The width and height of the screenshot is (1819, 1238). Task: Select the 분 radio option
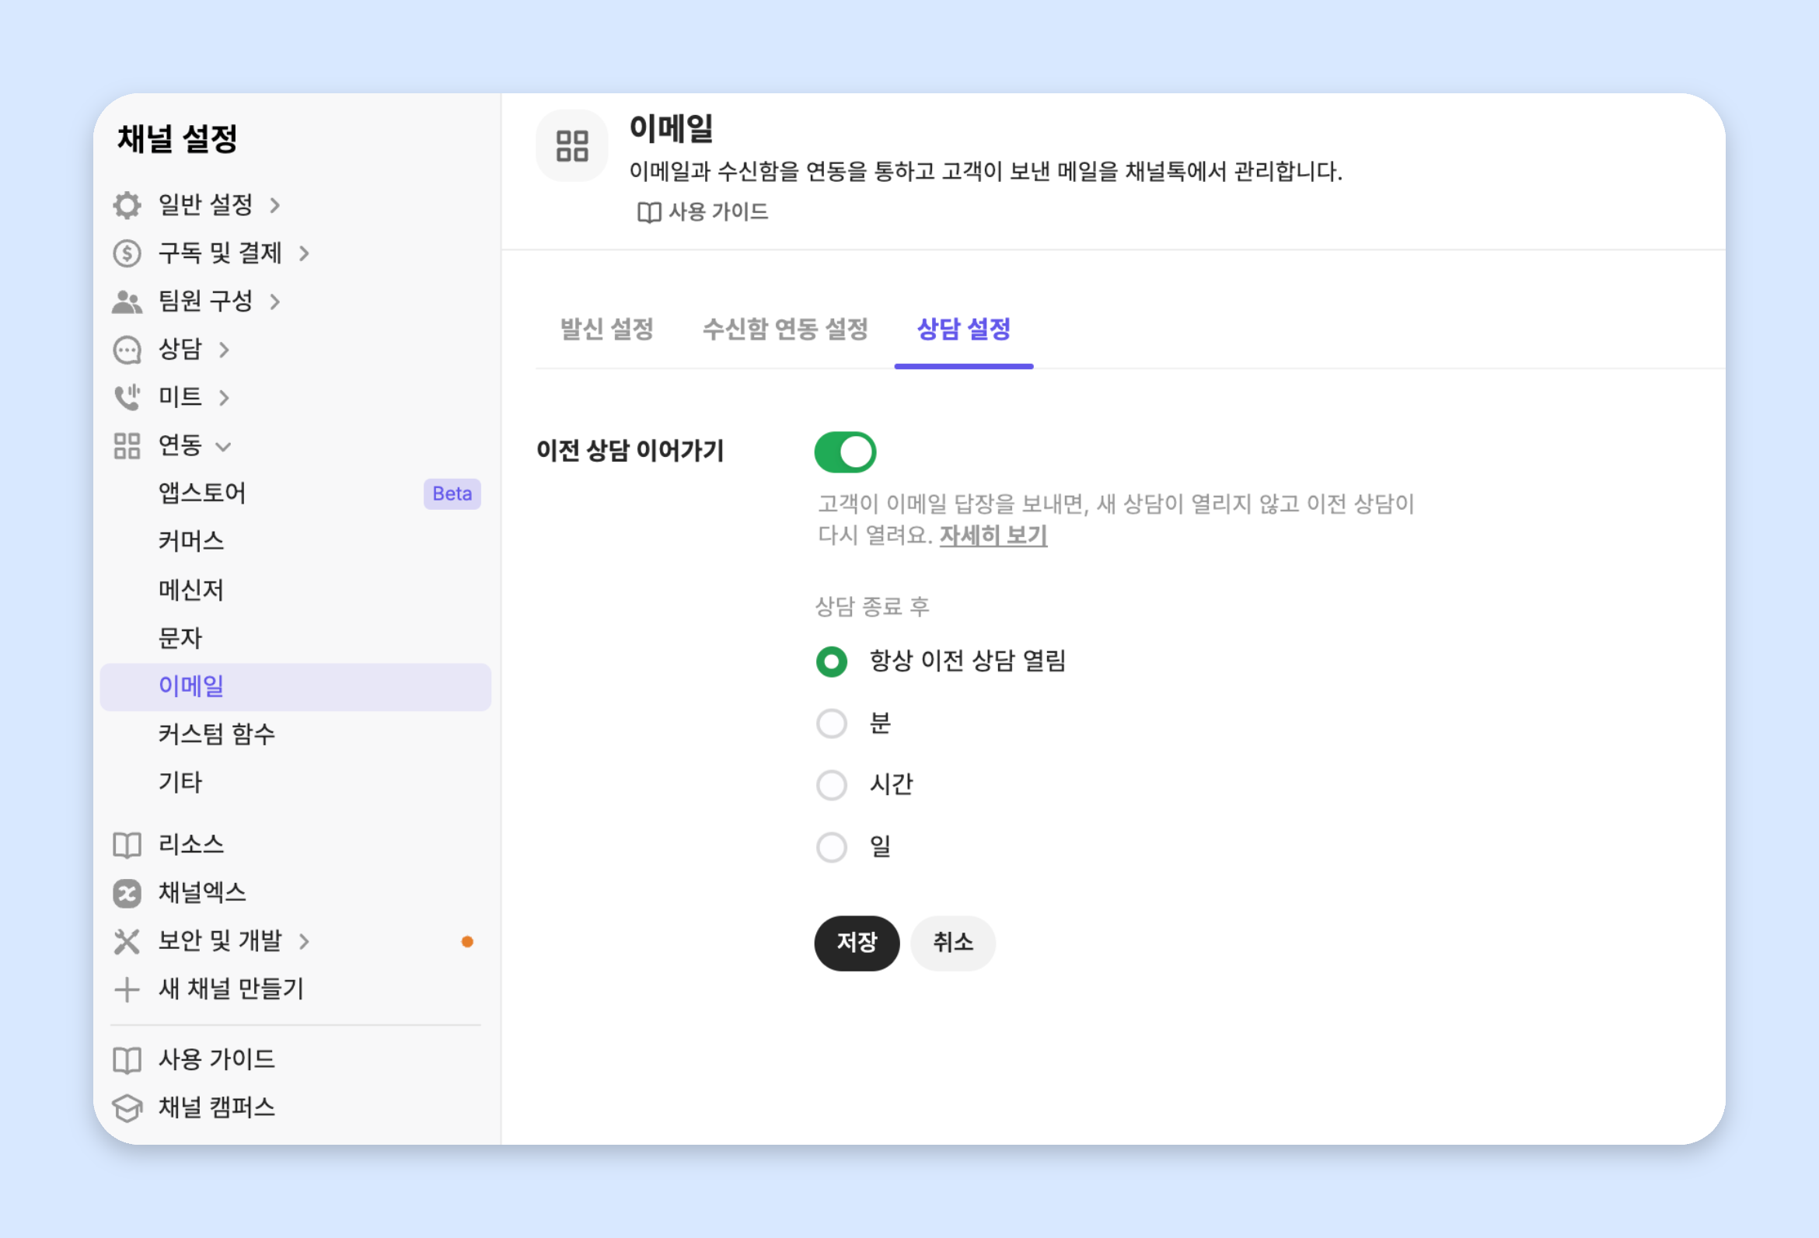(831, 723)
